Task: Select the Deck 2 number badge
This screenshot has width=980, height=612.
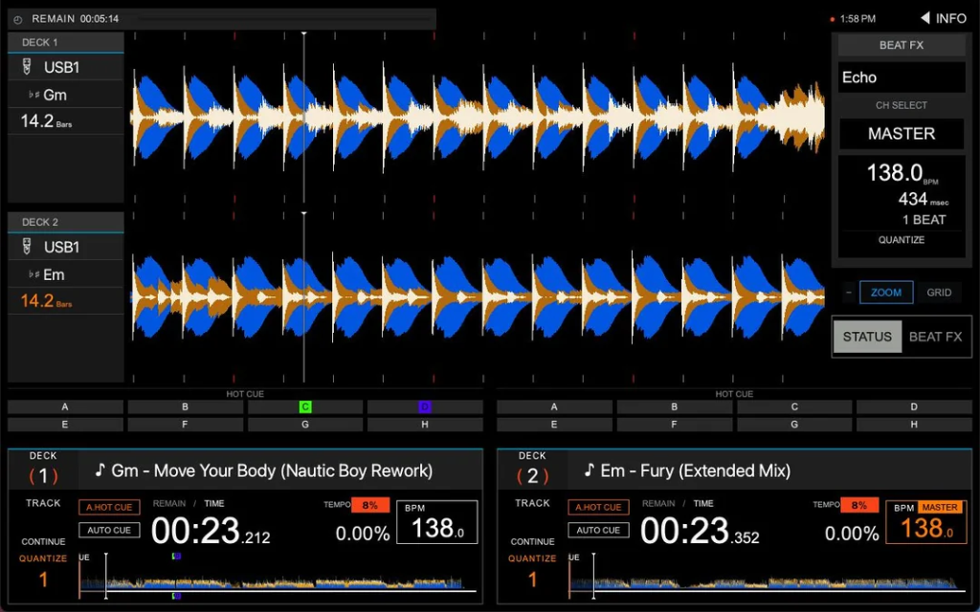Action: pyautogui.click(x=532, y=476)
